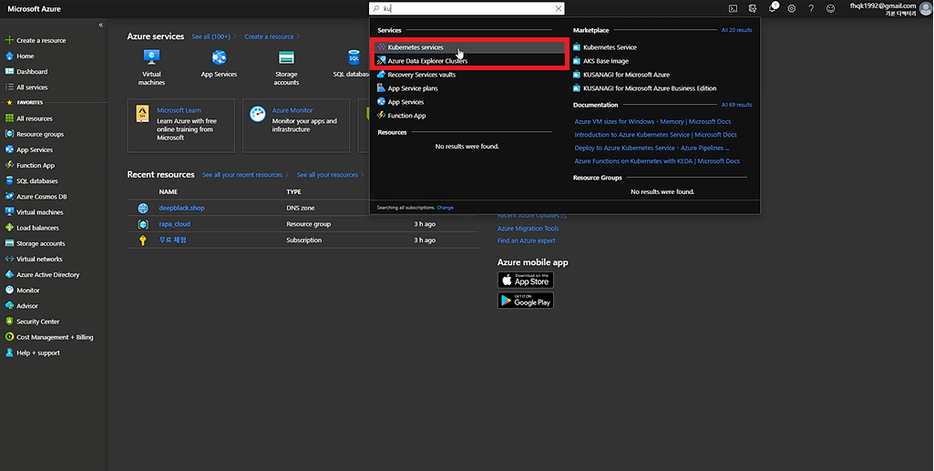Open Cloud Shell icon in top bar
This screenshot has height=471, width=934.
[x=733, y=8]
